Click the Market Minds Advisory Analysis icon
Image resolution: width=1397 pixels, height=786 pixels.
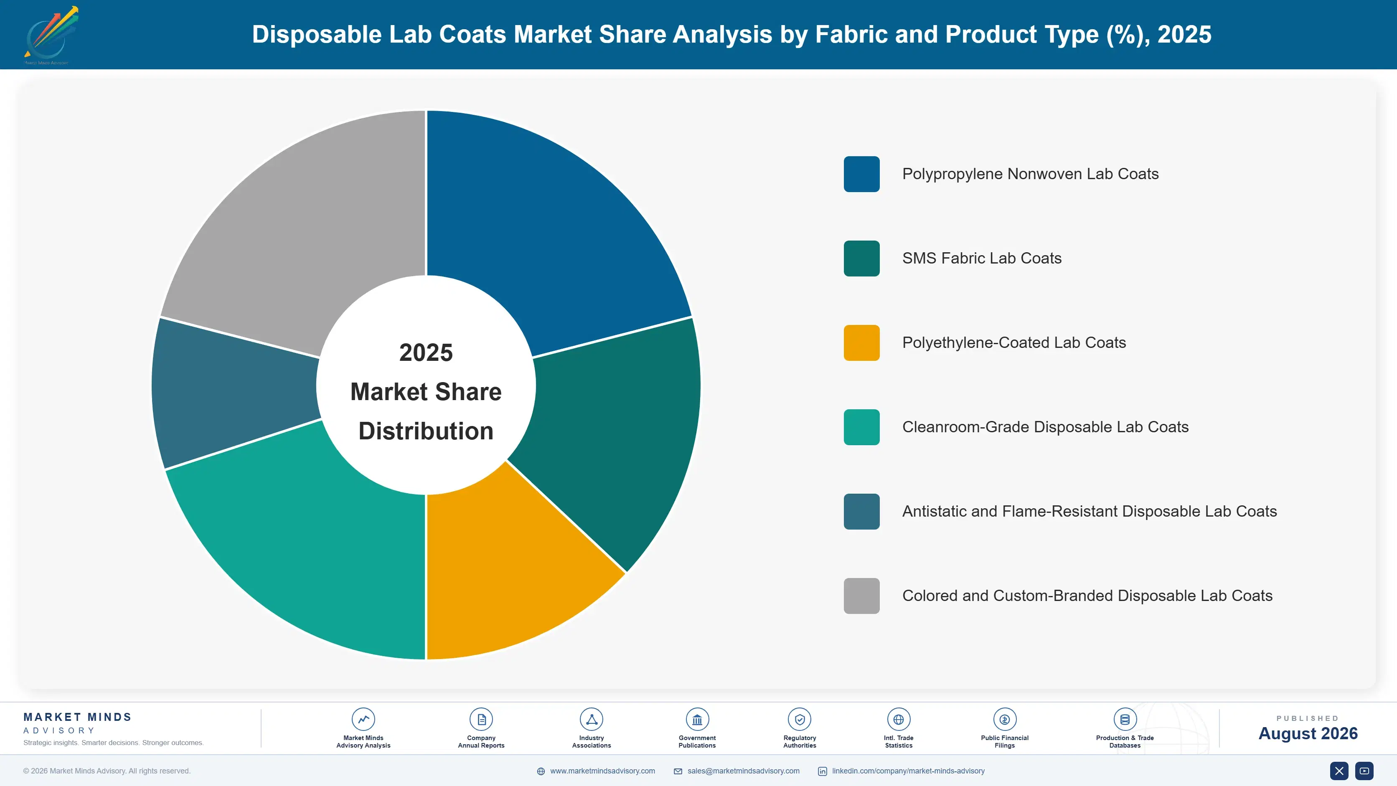click(363, 719)
